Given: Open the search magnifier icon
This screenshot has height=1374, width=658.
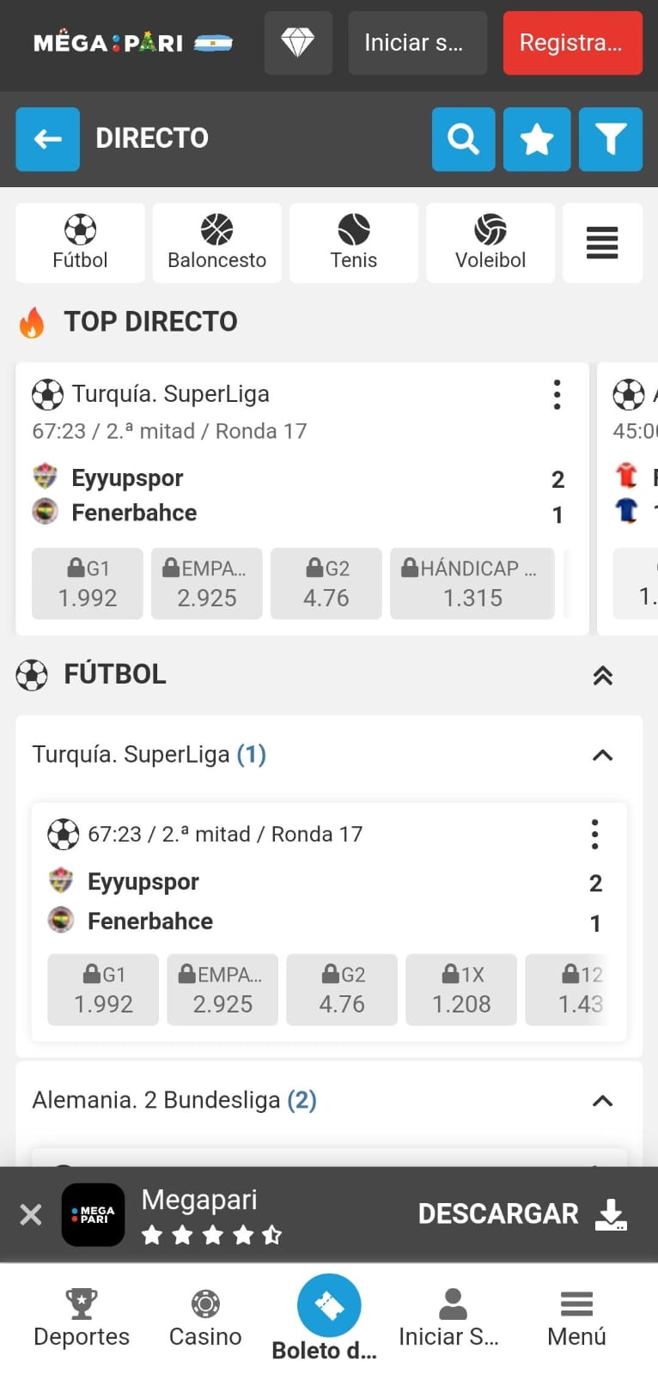Looking at the screenshot, I should click(x=463, y=139).
